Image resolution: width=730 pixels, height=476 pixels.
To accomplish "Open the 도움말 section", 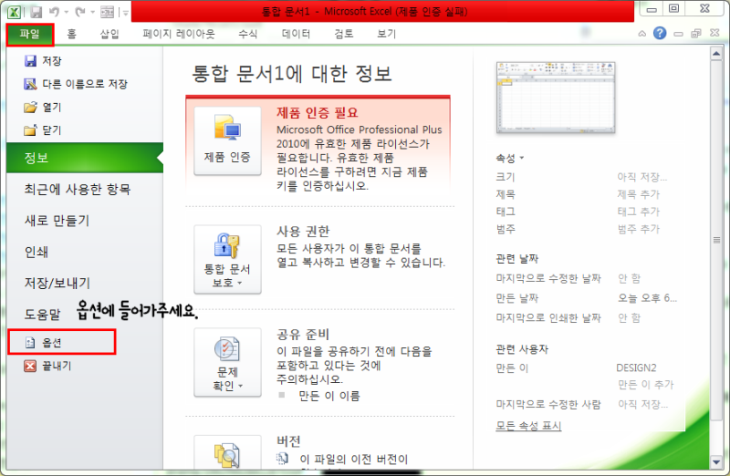I will point(42,314).
